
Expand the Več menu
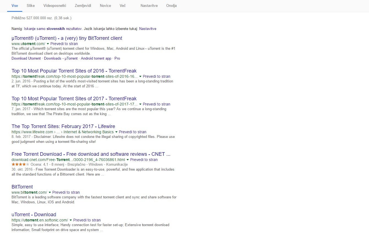[x=123, y=5]
